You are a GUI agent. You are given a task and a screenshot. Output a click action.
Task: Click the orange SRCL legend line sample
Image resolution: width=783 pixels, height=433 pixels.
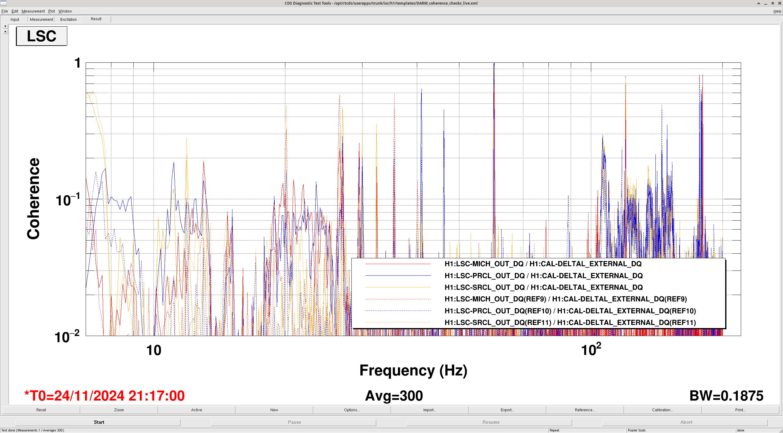(x=398, y=287)
